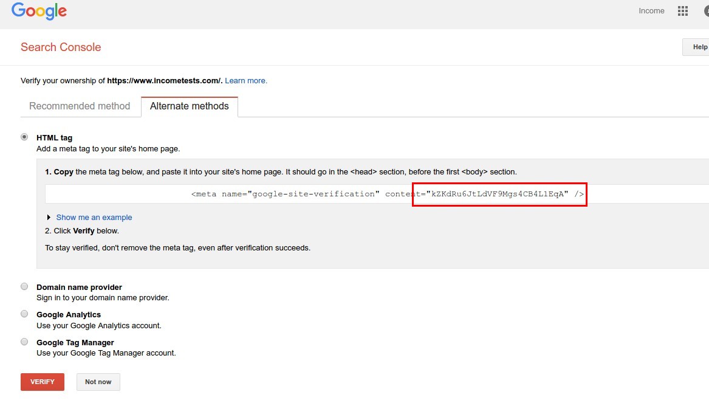Click the Income account name
The width and height of the screenshot is (709, 403).
point(651,11)
